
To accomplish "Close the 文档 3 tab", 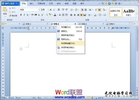I will coord(48,24).
